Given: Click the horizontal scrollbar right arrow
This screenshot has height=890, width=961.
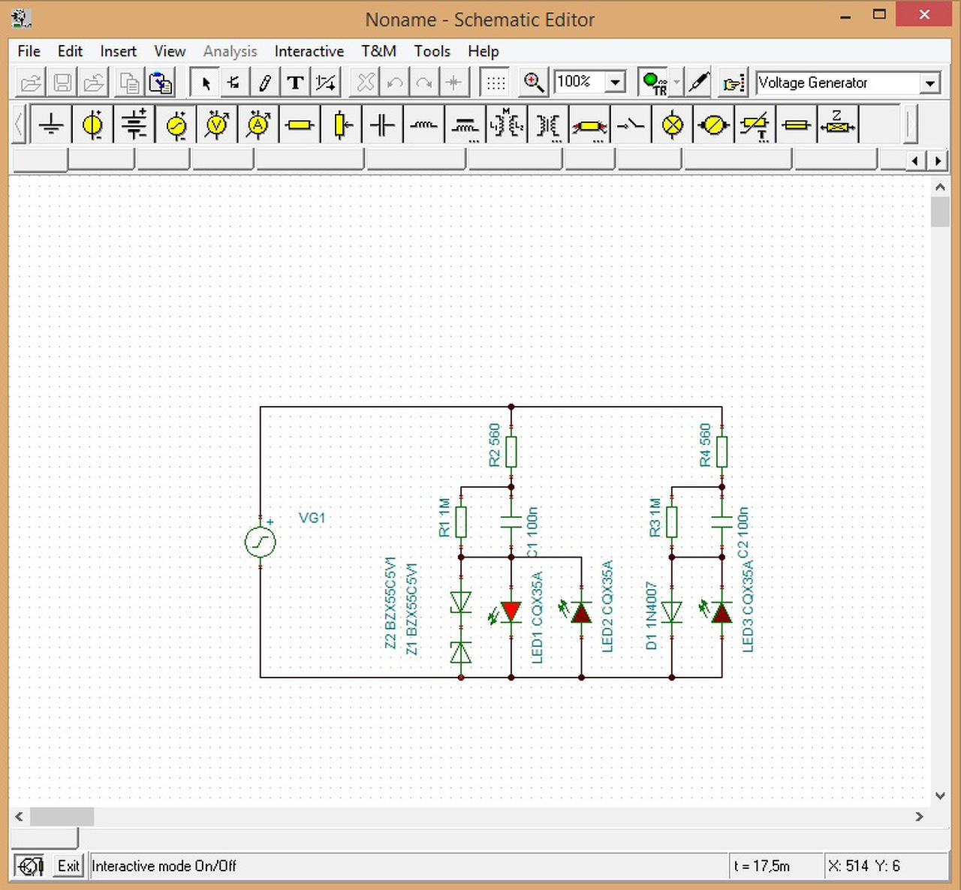Looking at the screenshot, I should click(x=919, y=816).
